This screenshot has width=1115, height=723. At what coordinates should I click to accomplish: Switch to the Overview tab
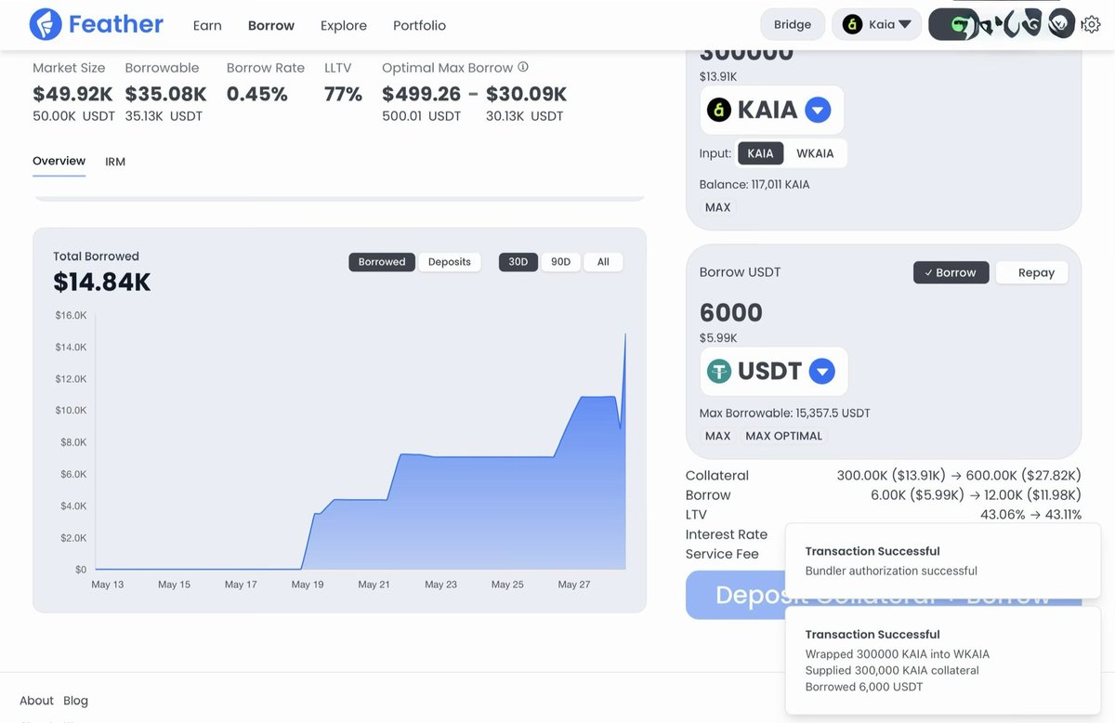point(59,161)
